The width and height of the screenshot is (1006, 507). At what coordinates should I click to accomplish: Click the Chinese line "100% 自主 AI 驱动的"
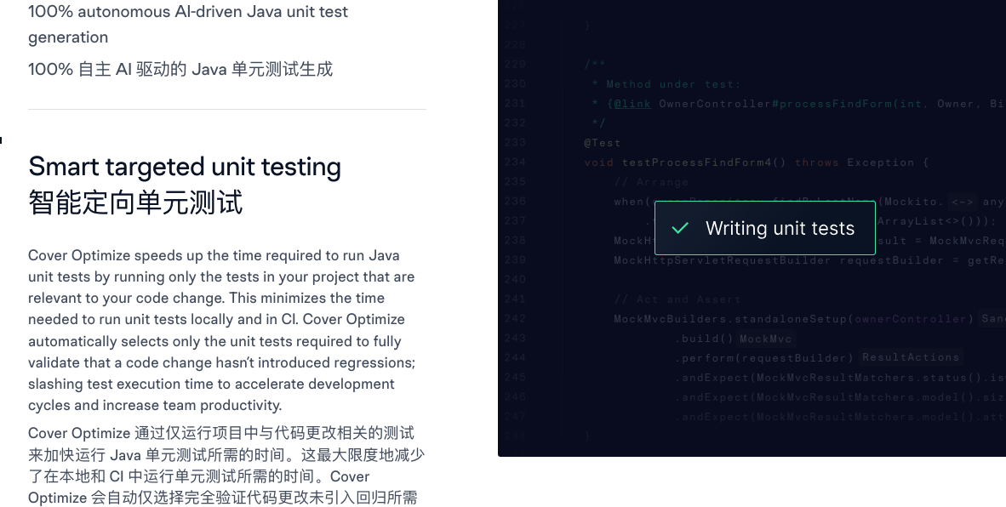tap(180, 70)
